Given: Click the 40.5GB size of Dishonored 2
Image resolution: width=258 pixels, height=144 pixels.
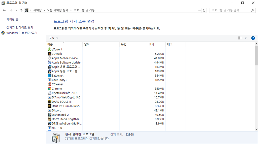Looking at the screenshot, I should tap(159, 115).
